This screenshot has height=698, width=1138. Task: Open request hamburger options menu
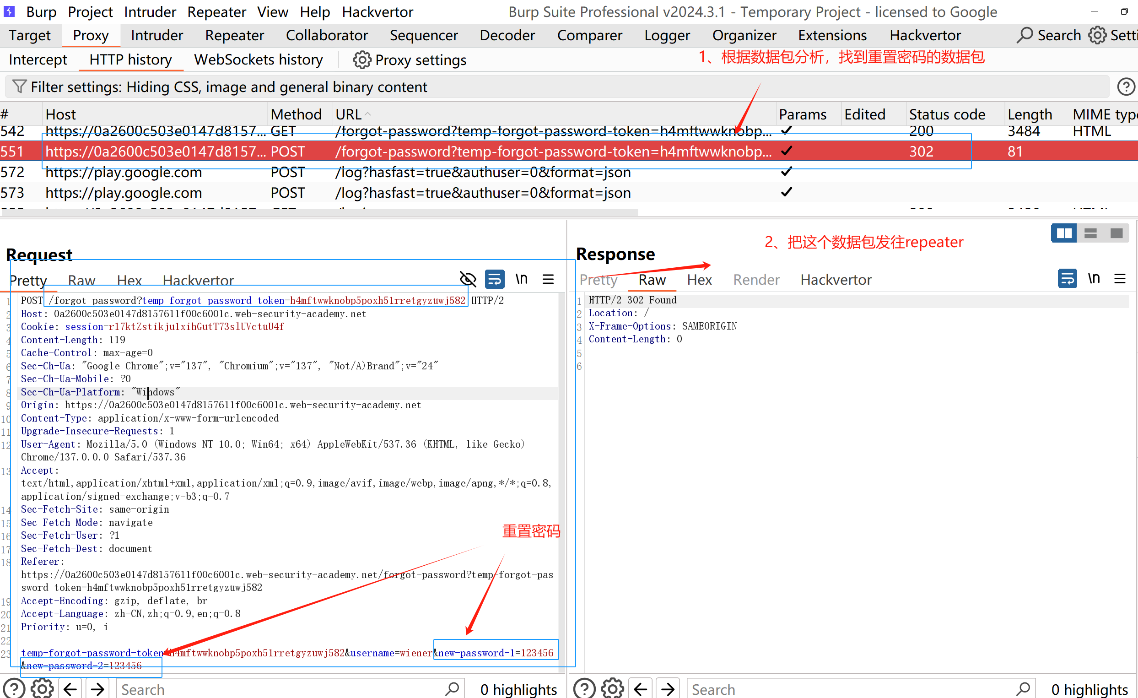548,279
